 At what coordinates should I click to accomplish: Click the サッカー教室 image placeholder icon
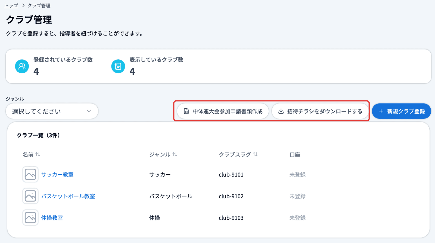(30, 174)
